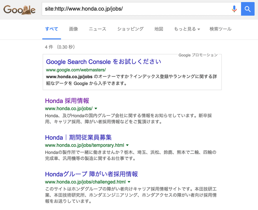Click the blue magnifier search button

(248, 9)
